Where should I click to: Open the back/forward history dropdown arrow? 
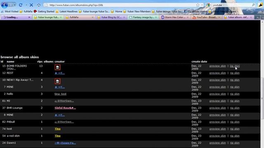point(15,5)
